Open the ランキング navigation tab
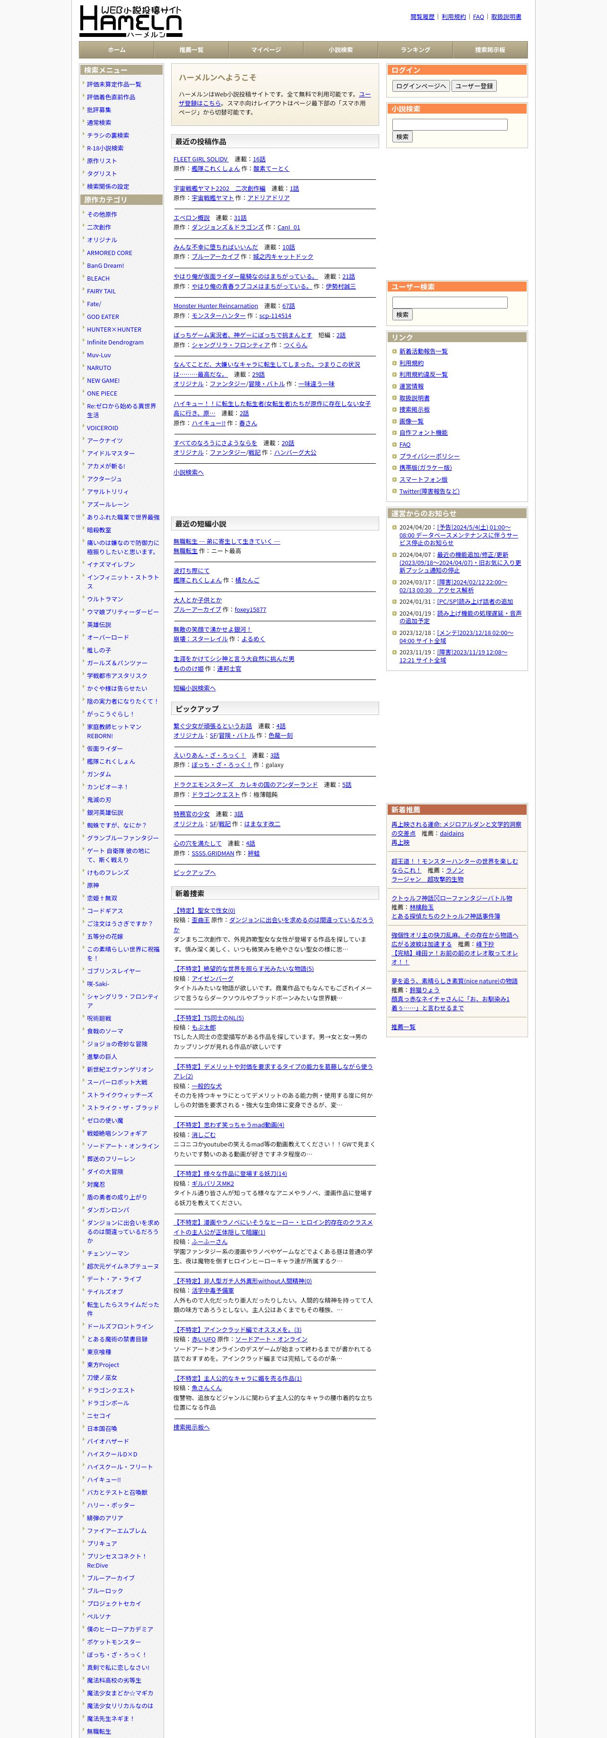Viewport: 607px width, 1738px height. [416, 50]
